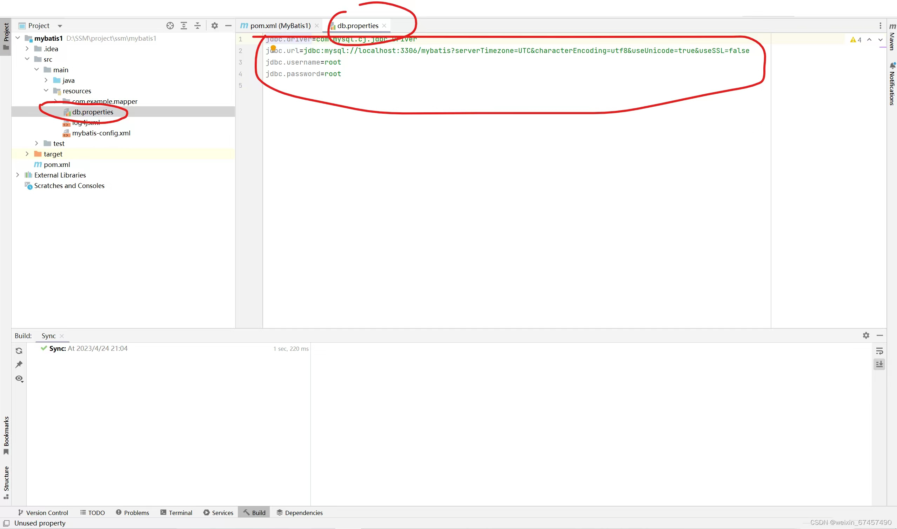The image size is (897, 529).
Task: Toggle the soft-wrap icon in the Build output
Action: point(879,351)
